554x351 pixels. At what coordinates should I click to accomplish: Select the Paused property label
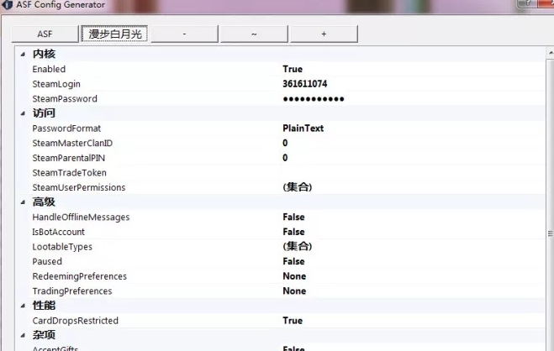point(47,262)
